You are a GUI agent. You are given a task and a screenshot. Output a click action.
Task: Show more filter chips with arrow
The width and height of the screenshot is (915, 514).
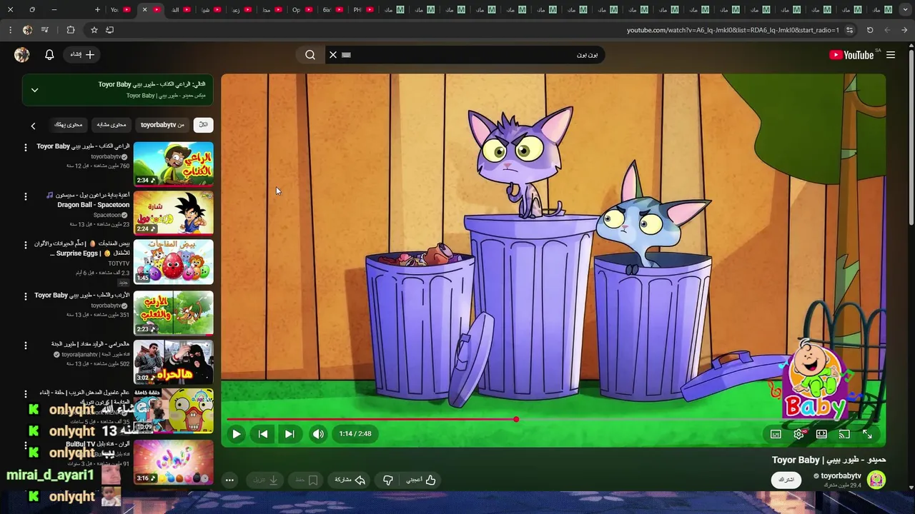click(33, 126)
